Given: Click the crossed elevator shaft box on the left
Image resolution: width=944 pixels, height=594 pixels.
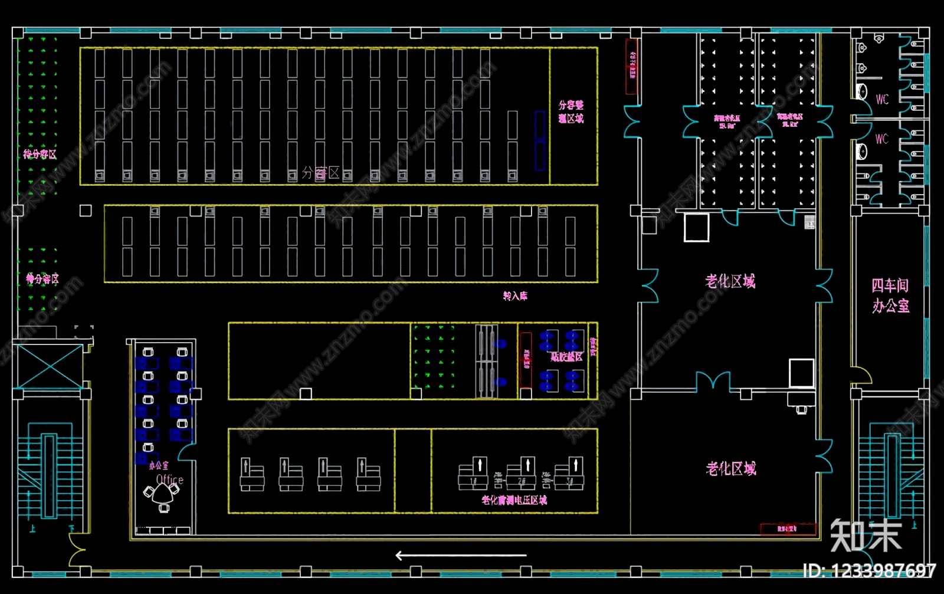Looking at the screenshot, I should (50, 367).
